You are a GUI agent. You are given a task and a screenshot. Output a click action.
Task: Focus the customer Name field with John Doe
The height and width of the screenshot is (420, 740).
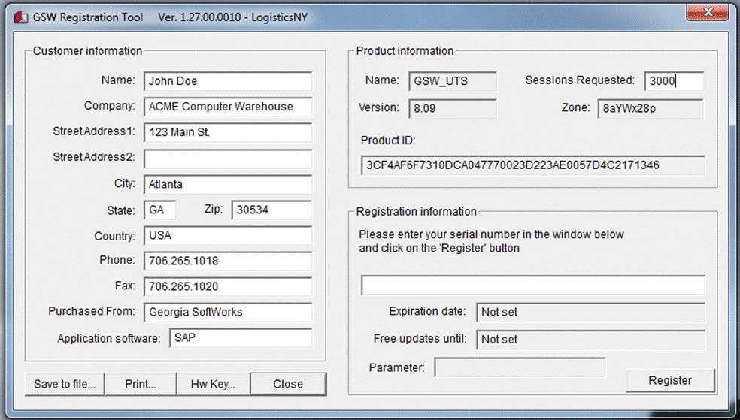228,81
